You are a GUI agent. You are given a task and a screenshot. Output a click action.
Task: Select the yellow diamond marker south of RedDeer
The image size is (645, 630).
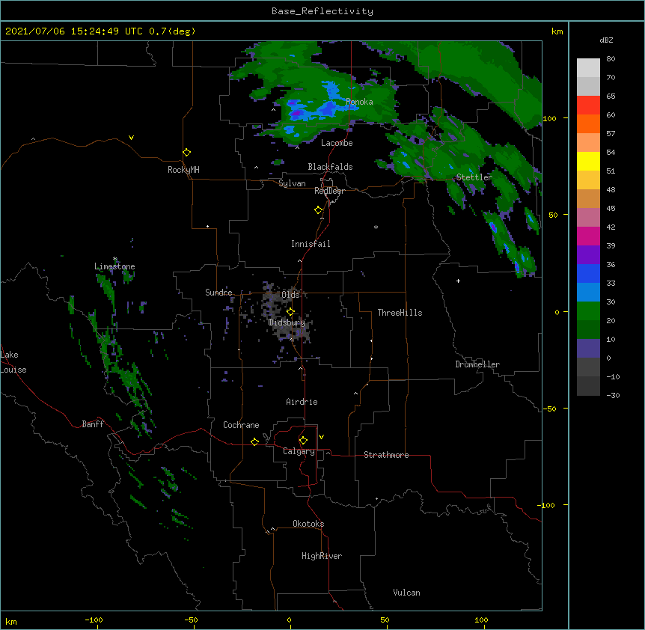tap(319, 210)
